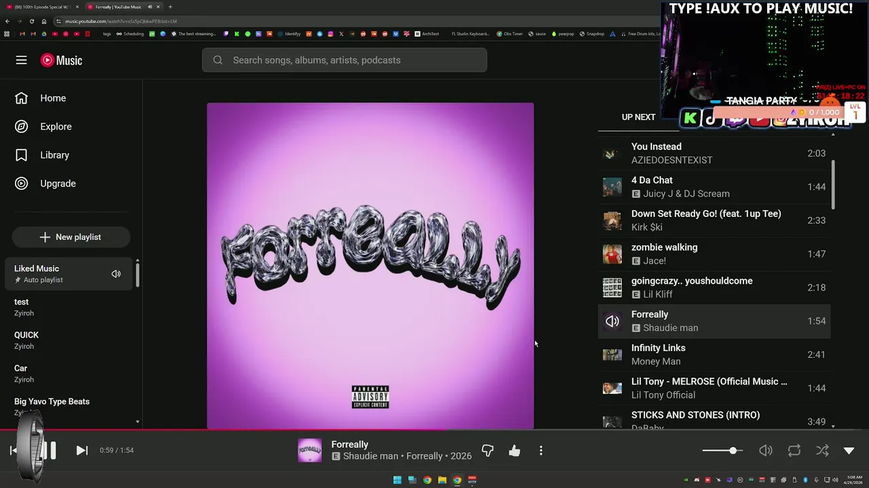Like the current song

click(515, 451)
